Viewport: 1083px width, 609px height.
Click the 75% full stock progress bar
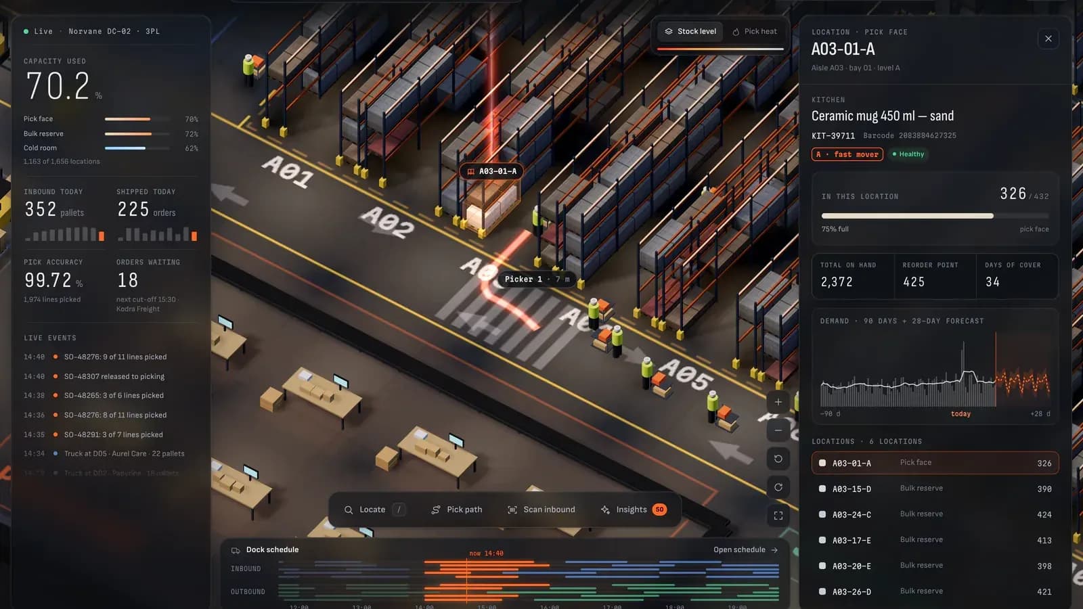coord(935,216)
